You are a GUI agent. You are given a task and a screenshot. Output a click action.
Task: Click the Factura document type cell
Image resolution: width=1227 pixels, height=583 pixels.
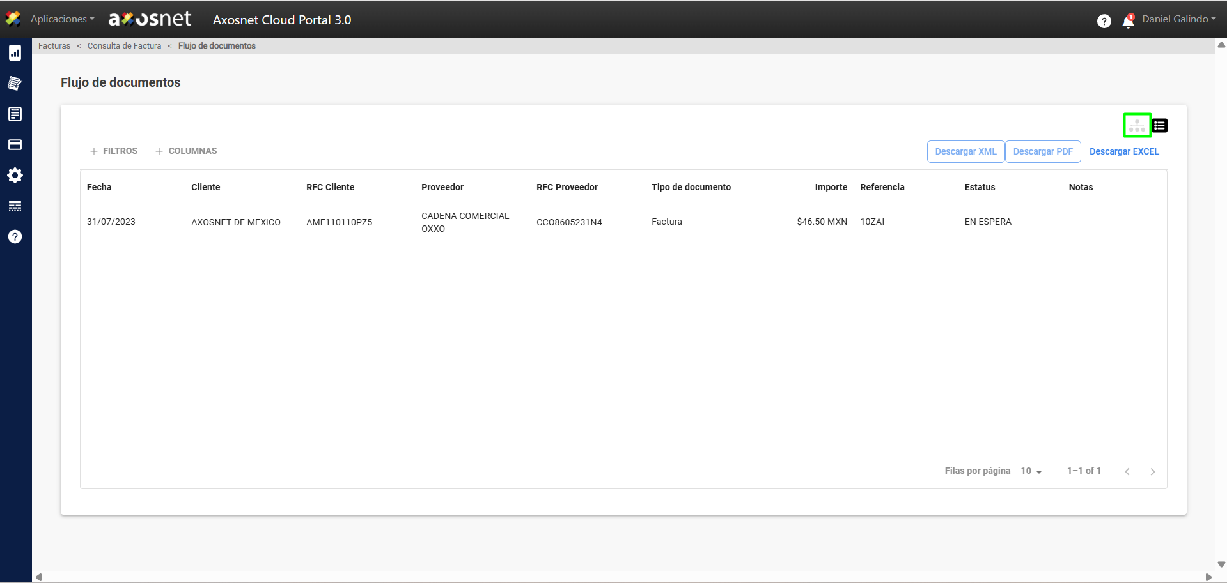click(x=667, y=222)
